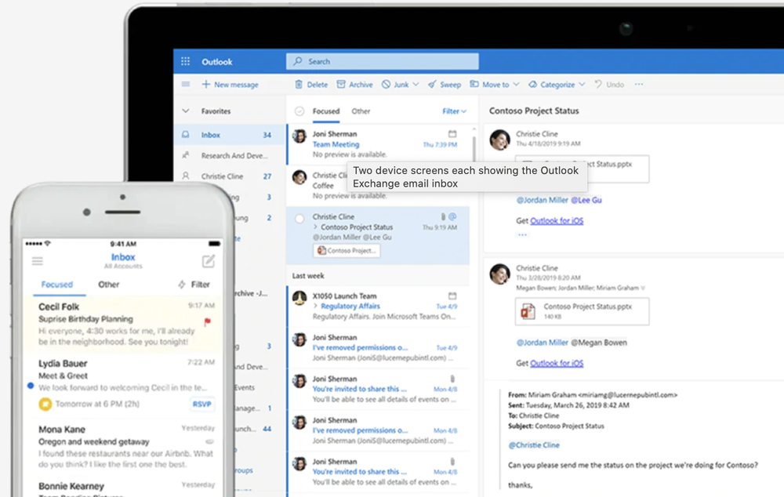Expand the Move to dropdown arrow
The width and height of the screenshot is (784, 497).
(x=516, y=85)
